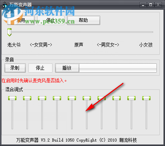Image resolution: width=165 pixels, height=146 pixels.
Task: Click the second 混合调式 equalizer slider thumb
Action: tap(27, 98)
